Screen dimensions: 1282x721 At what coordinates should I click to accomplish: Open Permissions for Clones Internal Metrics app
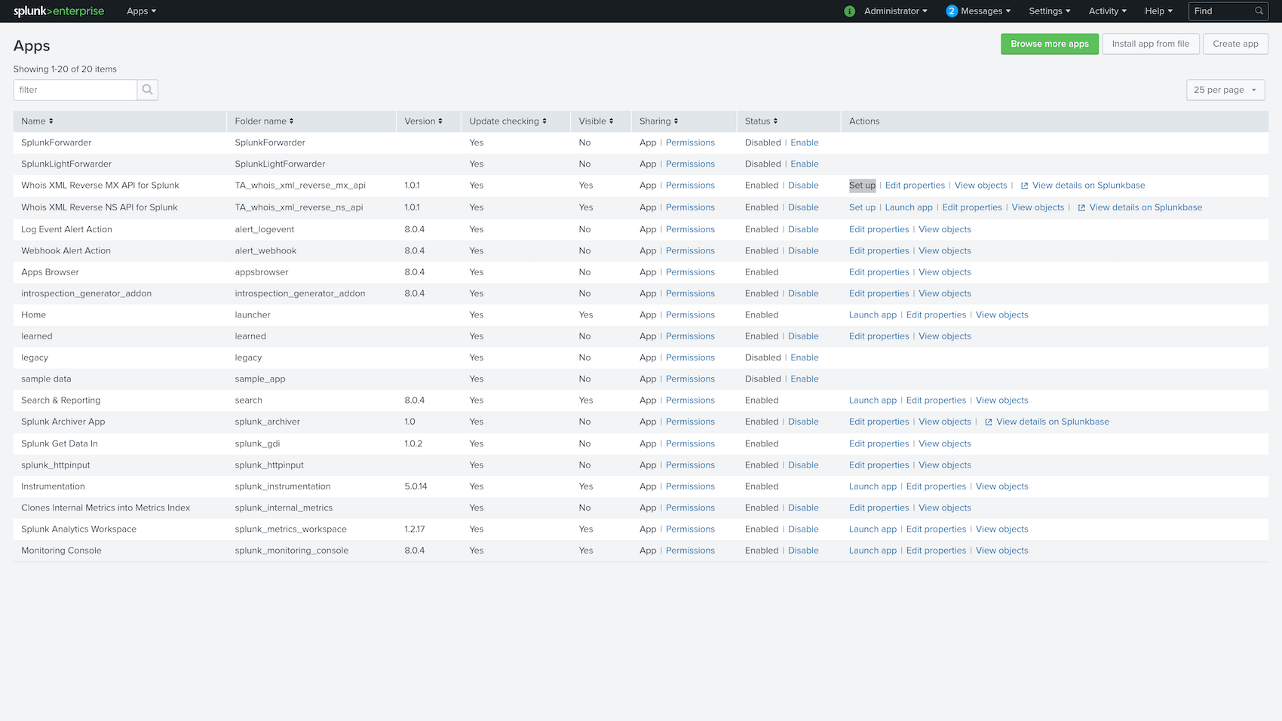690,508
